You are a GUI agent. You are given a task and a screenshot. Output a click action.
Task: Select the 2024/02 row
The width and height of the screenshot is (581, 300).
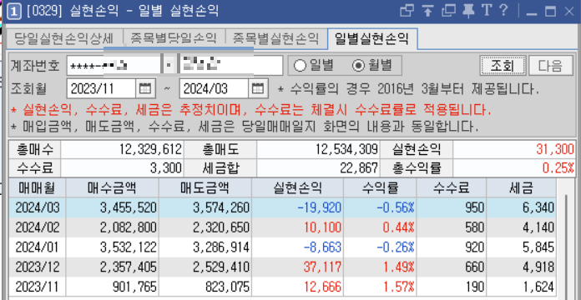coord(282,227)
